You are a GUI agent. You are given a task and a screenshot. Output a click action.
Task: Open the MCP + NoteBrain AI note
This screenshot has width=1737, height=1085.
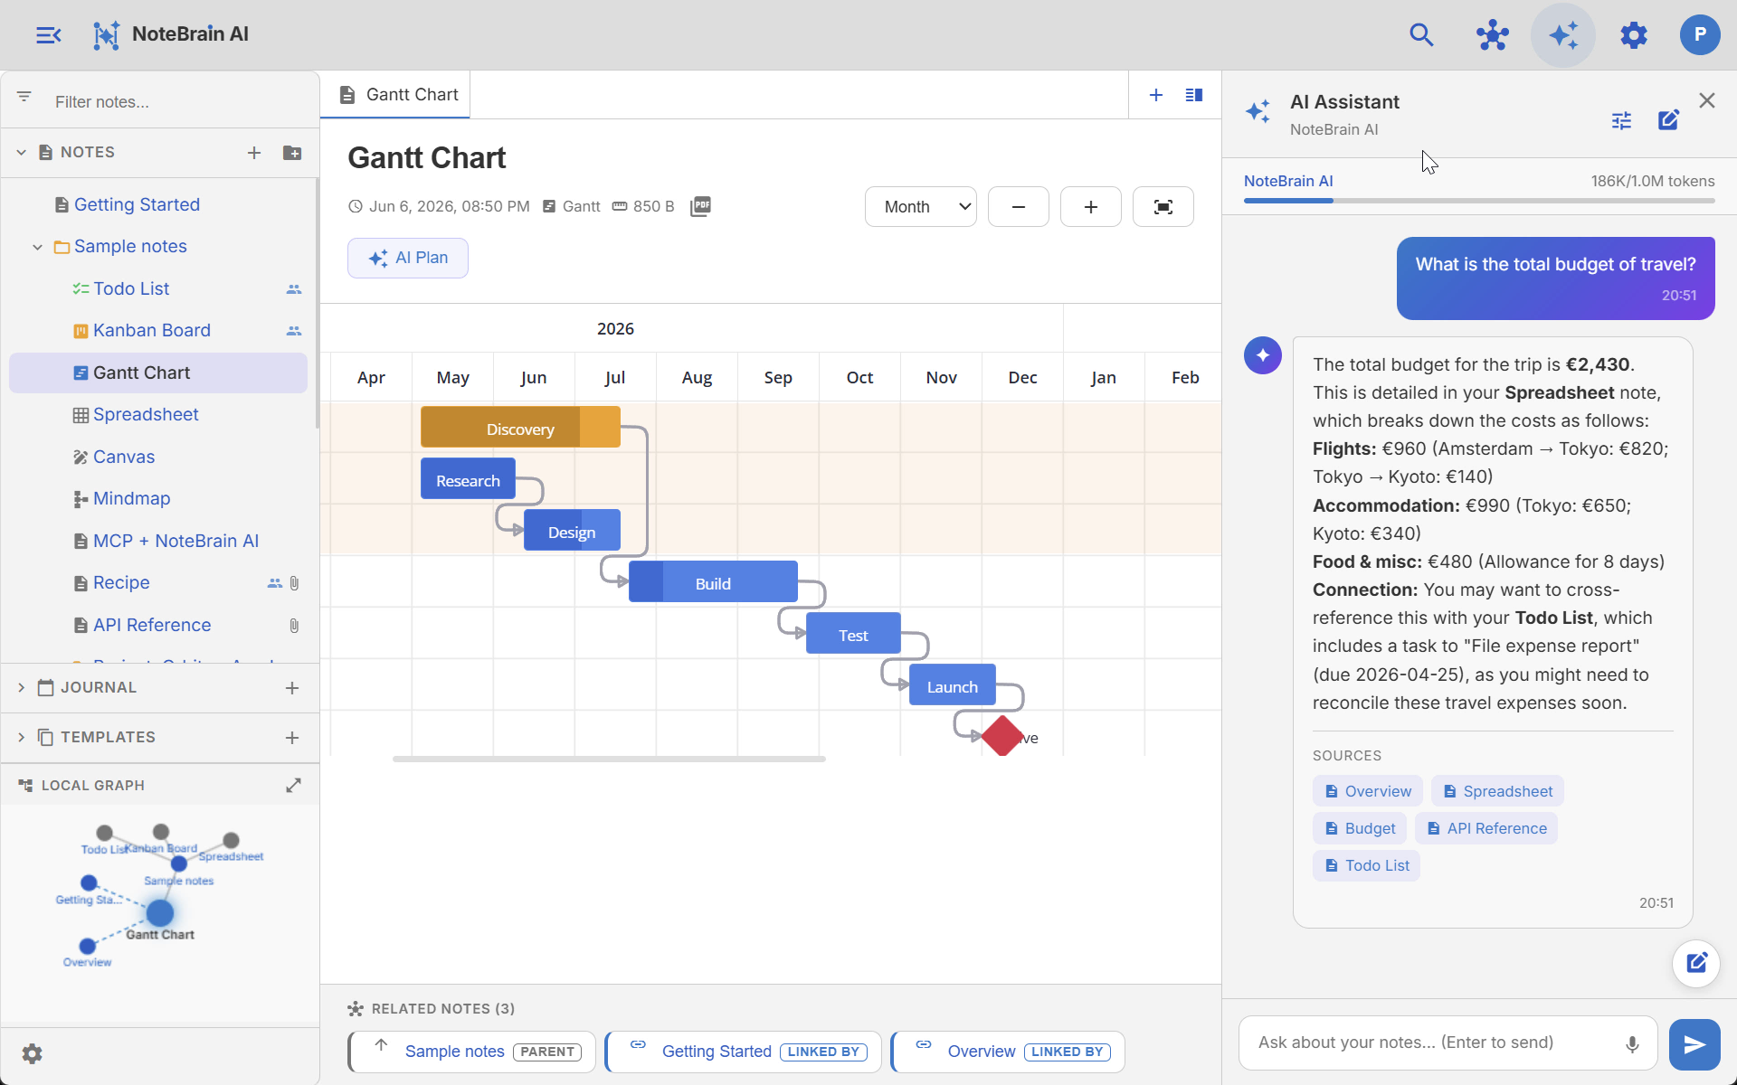click(176, 542)
